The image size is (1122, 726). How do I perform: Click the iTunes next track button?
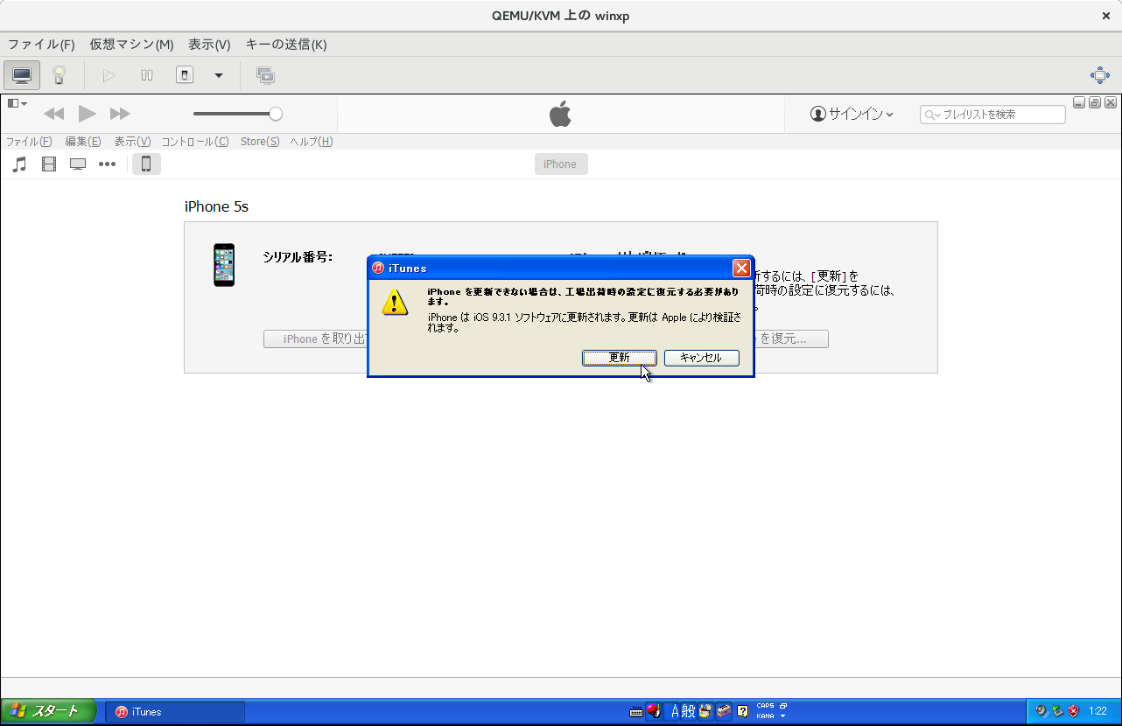click(120, 114)
